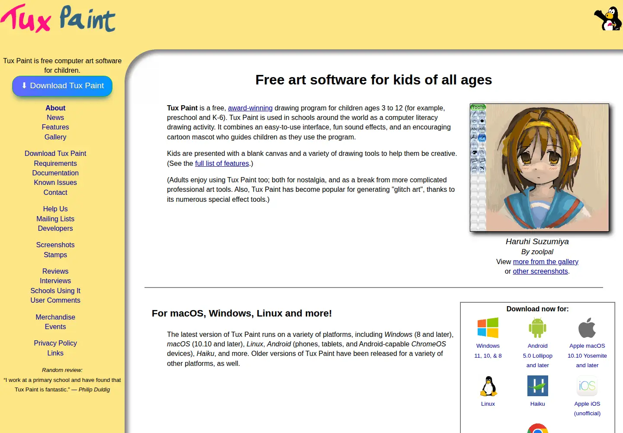Screen dimensions: 623x433
Task: Go to News in sidebar
Action: point(55,117)
